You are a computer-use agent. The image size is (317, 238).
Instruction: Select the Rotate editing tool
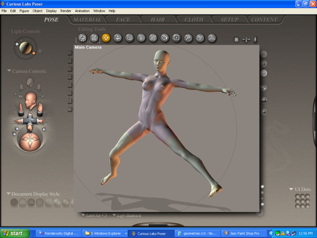[82, 38]
